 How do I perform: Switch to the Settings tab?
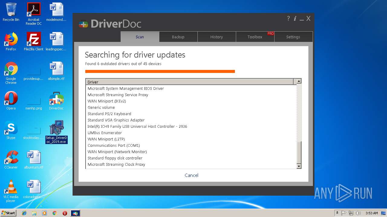293,37
